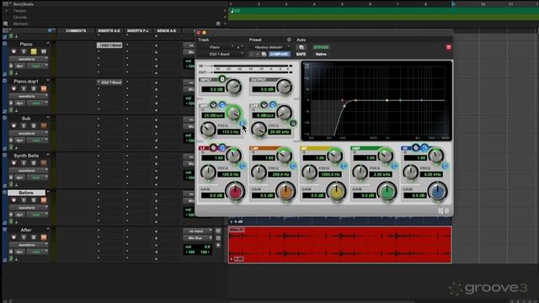Click the Native label button in plugin
Screen dimensions: 539x303
321,54
